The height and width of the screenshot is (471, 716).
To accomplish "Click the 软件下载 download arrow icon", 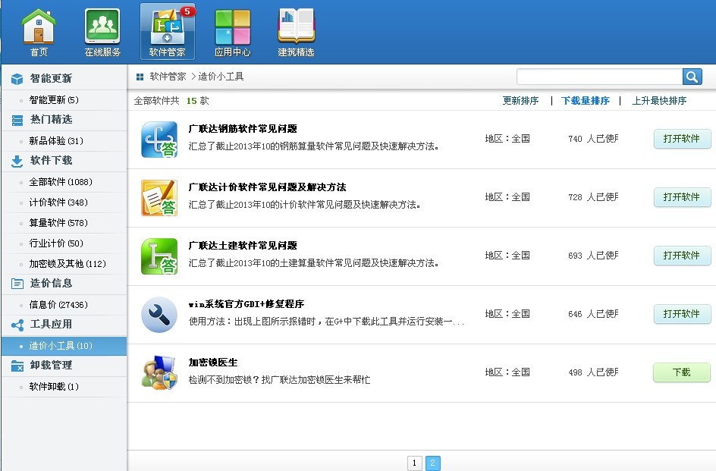I will click(x=17, y=161).
